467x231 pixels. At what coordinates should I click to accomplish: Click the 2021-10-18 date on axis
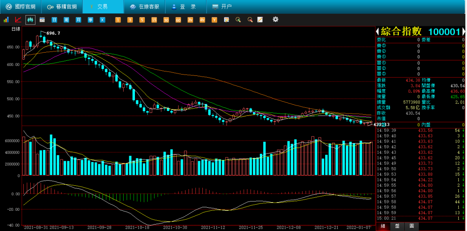click(137, 228)
